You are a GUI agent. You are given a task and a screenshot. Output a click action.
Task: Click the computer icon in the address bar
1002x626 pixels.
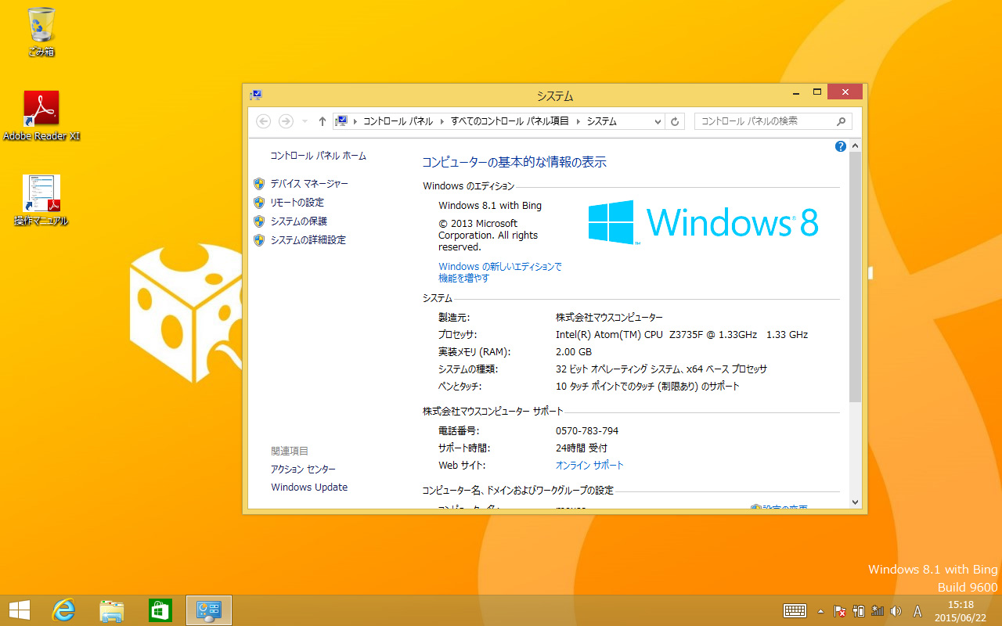pyautogui.click(x=341, y=121)
